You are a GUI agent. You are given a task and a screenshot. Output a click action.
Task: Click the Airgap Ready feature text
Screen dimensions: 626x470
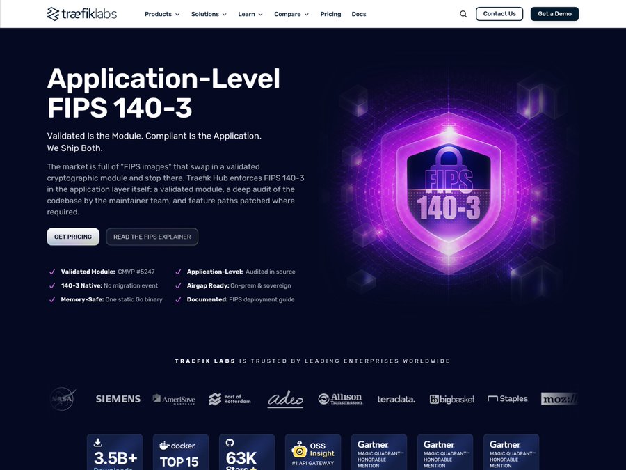[x=239, y=285]
